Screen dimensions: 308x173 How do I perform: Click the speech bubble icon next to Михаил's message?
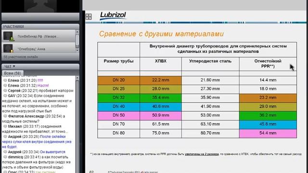pyautogui.click(x=5, y=126)
